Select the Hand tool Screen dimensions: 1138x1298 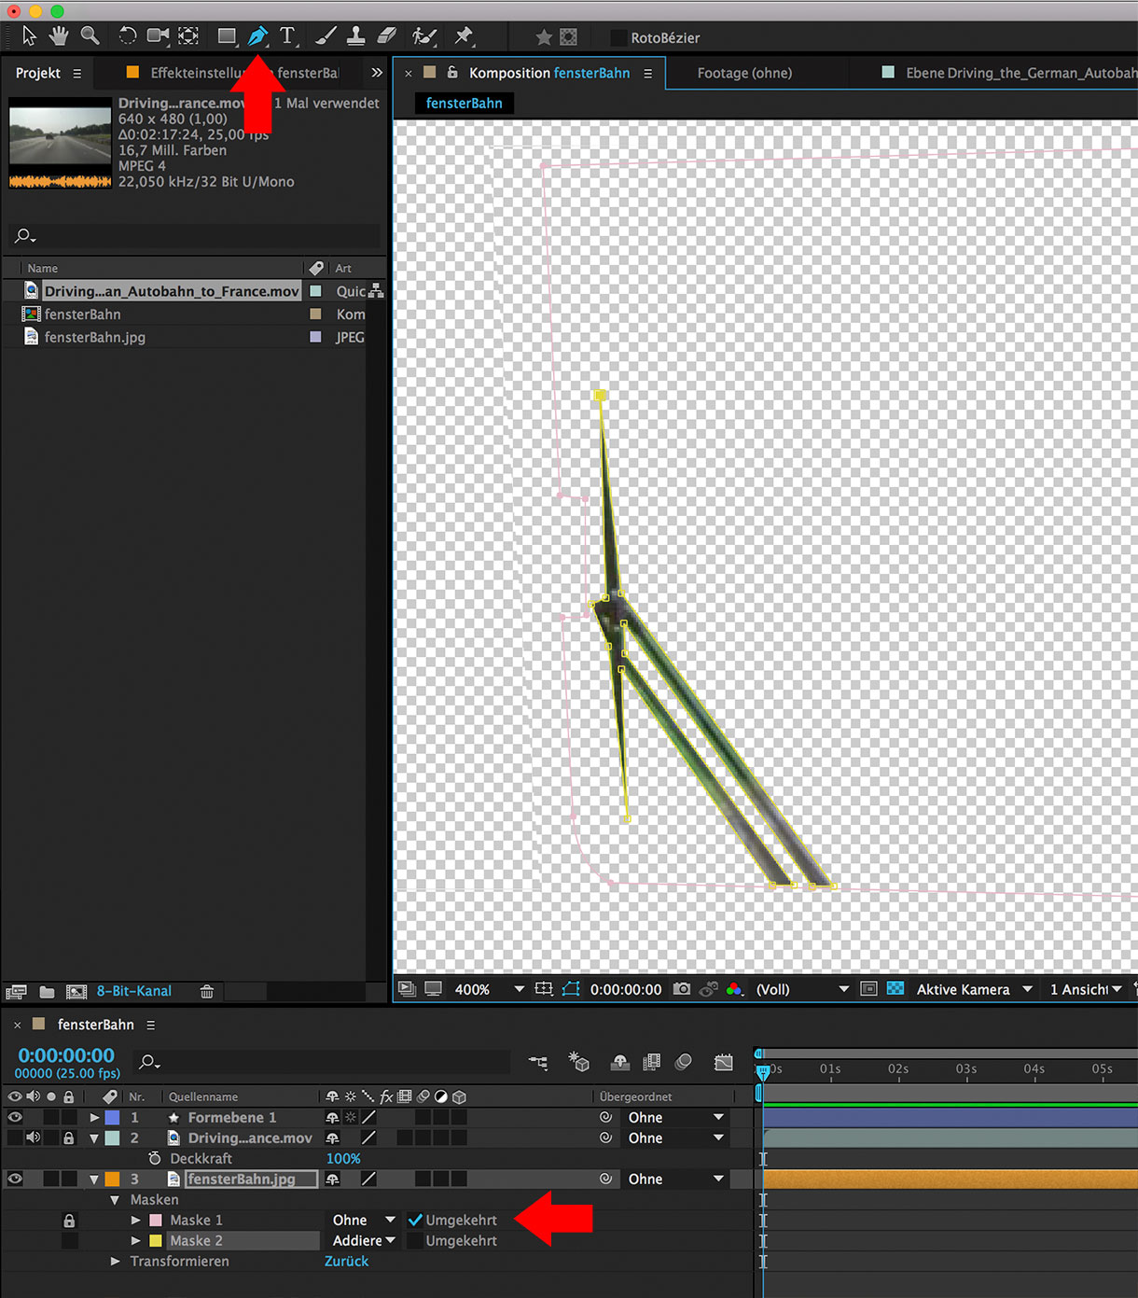[59, 36]
